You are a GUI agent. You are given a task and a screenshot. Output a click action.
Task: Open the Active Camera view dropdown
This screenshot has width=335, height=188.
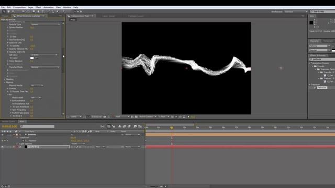[x=148, y=117]
